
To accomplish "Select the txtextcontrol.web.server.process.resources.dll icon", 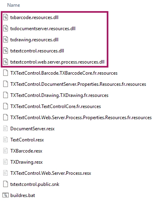I will coord(6,62).
